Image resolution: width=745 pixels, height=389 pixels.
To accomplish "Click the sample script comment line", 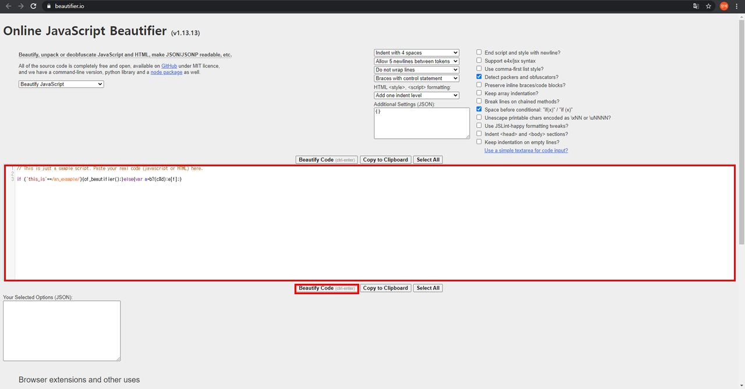I will pyautogui.click(x=110, y=168).
